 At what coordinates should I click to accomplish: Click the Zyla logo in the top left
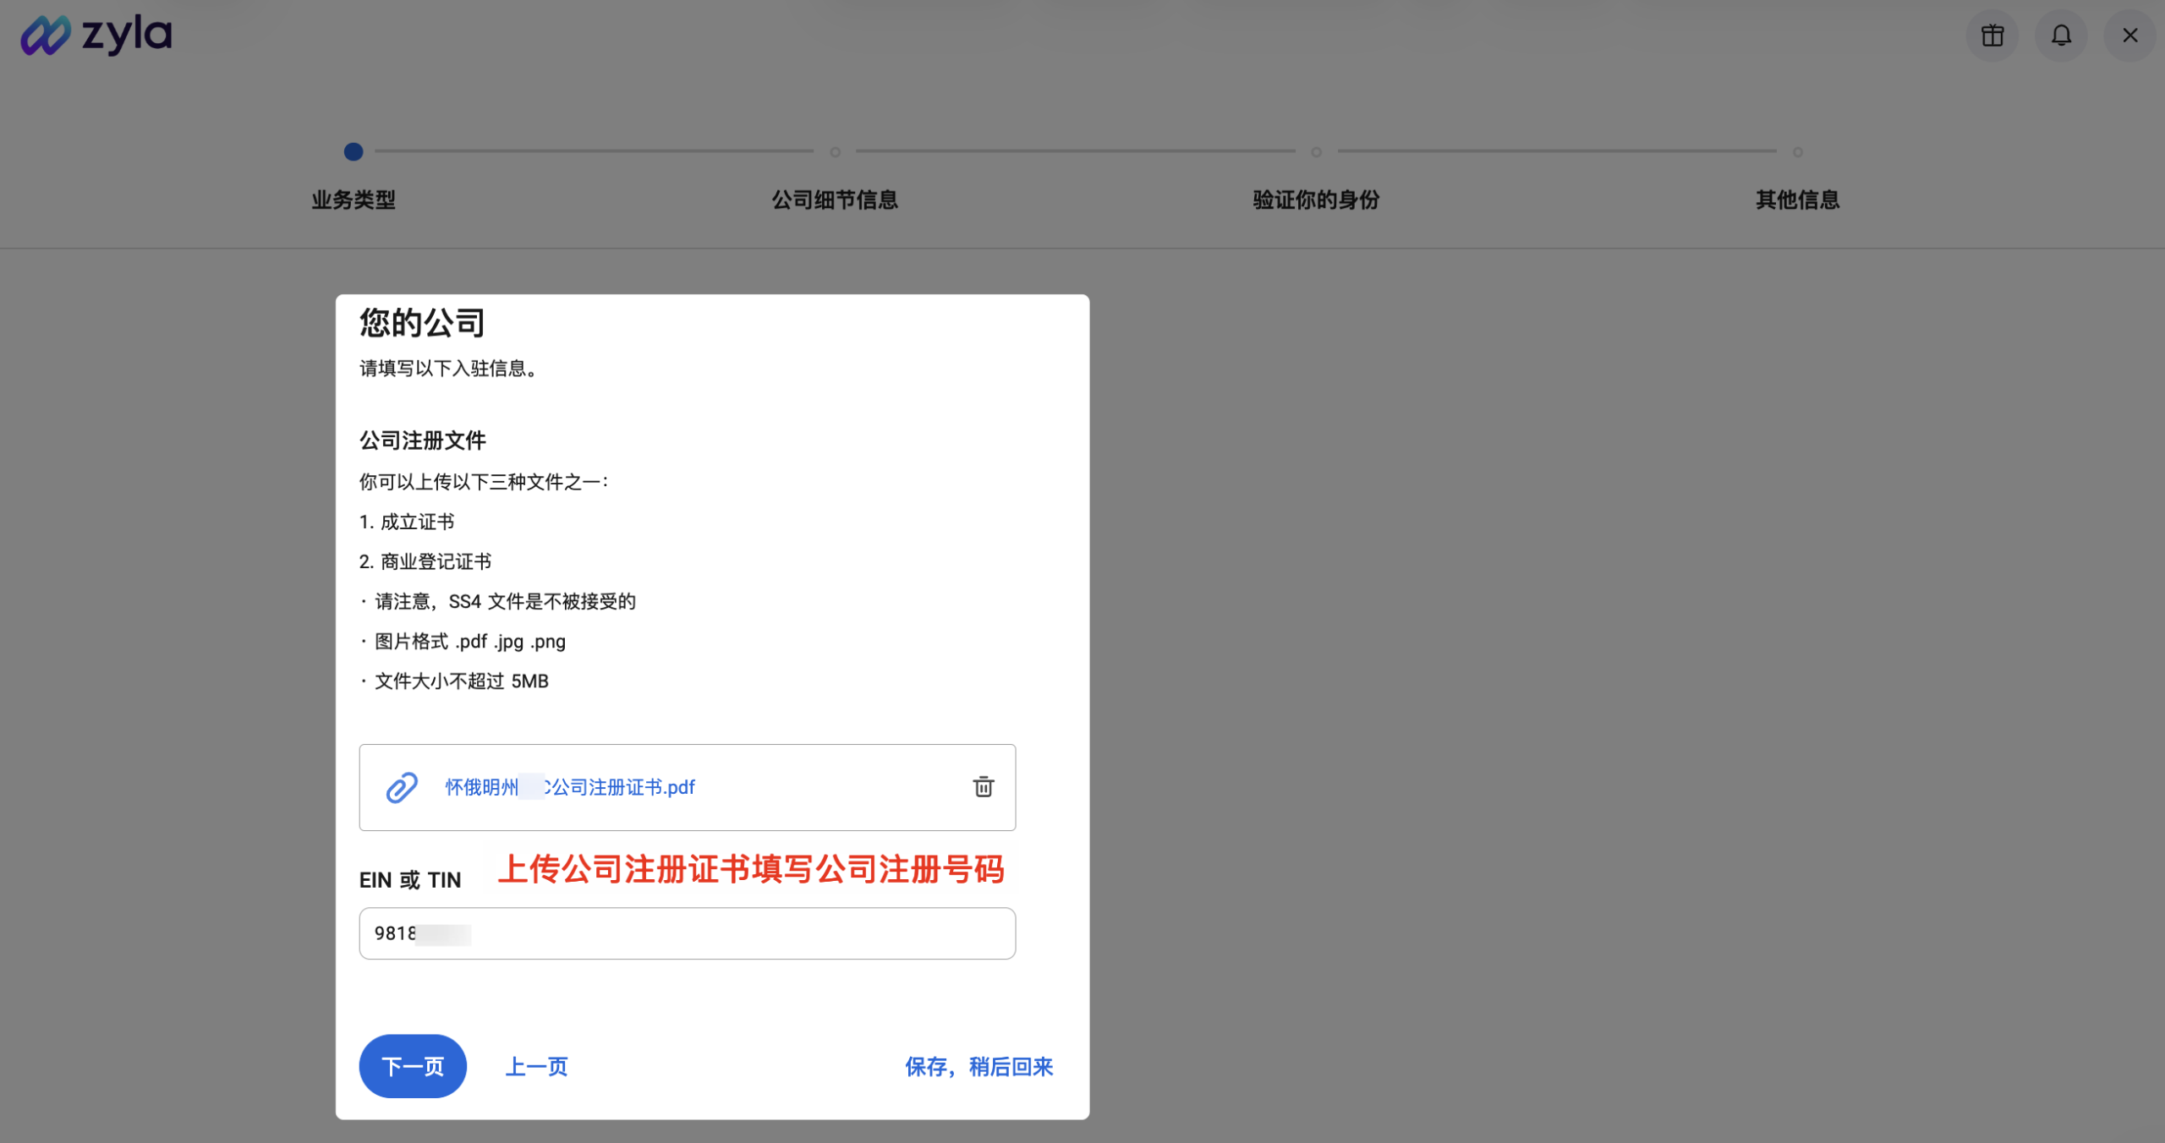[x=96, y=35]
